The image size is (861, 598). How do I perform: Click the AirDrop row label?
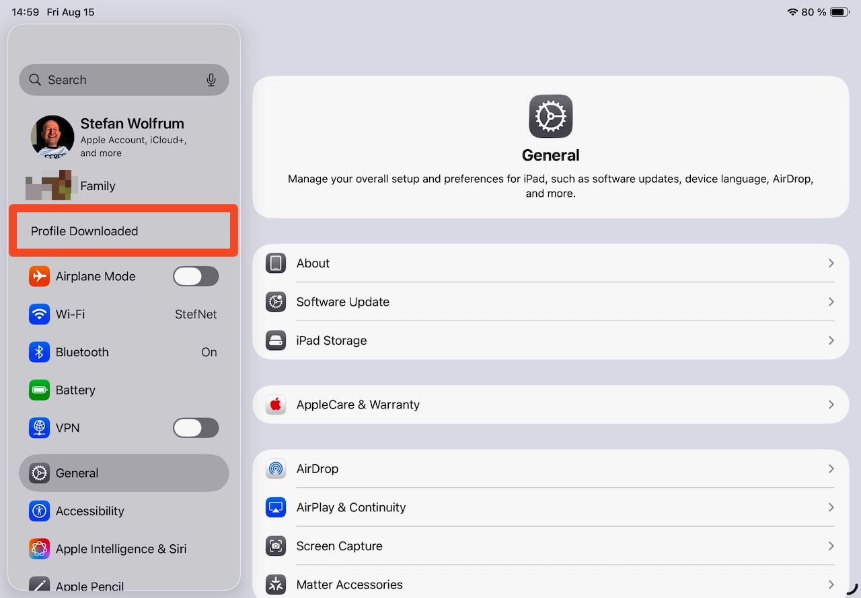[317, 469]
